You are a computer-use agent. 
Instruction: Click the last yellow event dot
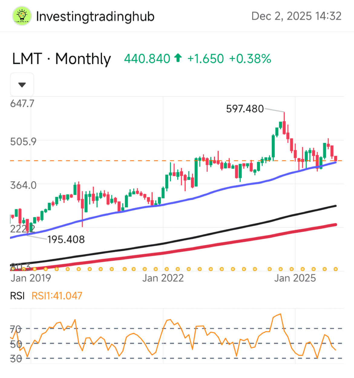[336, 269]
